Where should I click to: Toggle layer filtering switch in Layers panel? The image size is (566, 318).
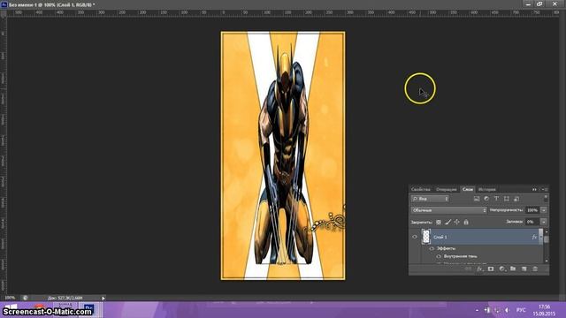click(546, 198)
